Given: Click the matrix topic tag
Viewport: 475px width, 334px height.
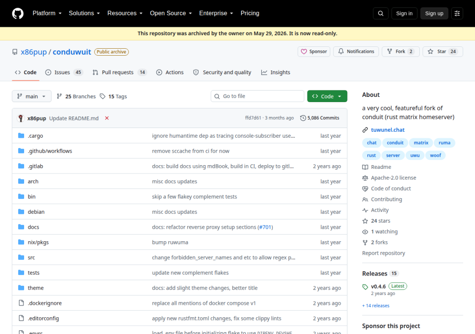Looking at the screenshot, I should click(x=421, y=143).
